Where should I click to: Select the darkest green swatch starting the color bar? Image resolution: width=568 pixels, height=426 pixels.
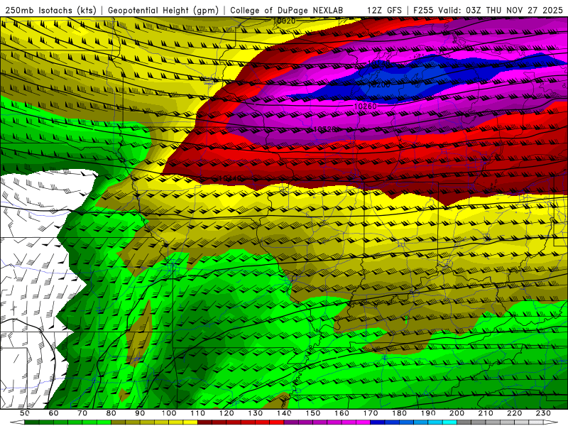click(32, 422)
